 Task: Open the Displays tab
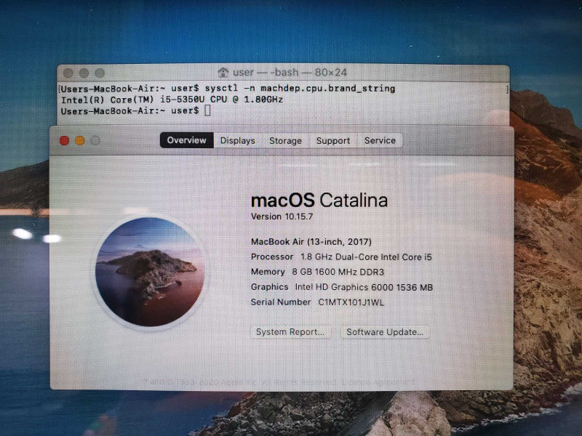point(238,140)
